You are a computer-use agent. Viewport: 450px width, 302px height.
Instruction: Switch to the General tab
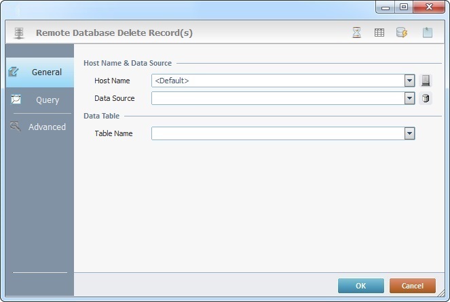pyautogui.click(x=47, y=72)
